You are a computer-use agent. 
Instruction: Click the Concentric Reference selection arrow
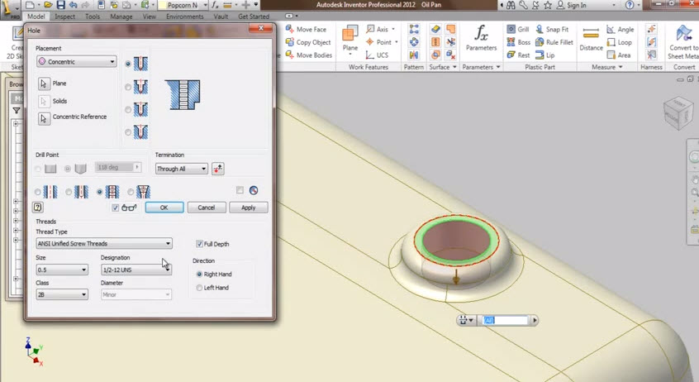tap(44, 119)
